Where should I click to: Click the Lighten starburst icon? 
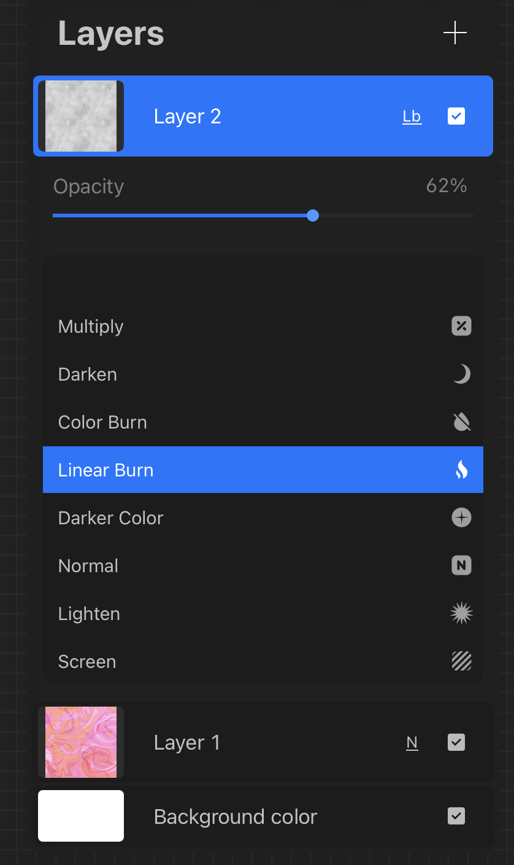tap(461, 613)
